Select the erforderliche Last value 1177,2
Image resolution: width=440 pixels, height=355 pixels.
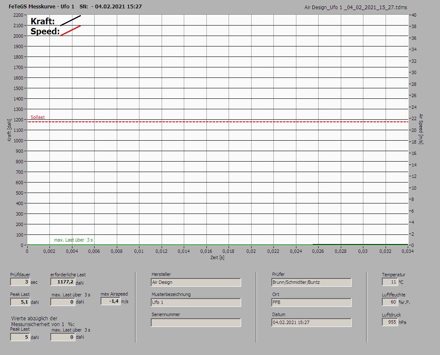pos(62,282)
